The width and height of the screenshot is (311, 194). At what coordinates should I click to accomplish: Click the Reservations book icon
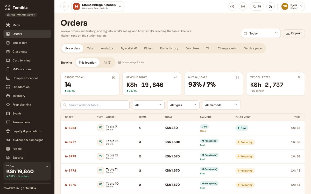(8, 122)
